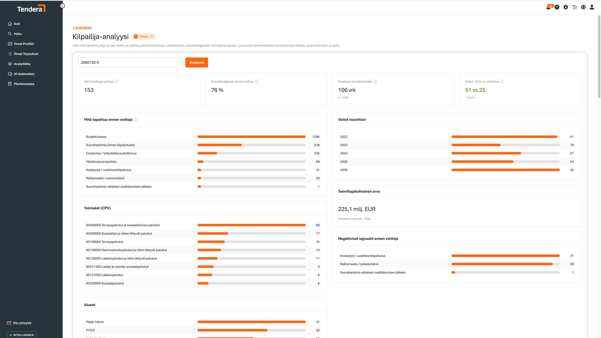Screen dimensions: 601x338
Task: Click the Haku search icon
Action: tap(10, 34)
